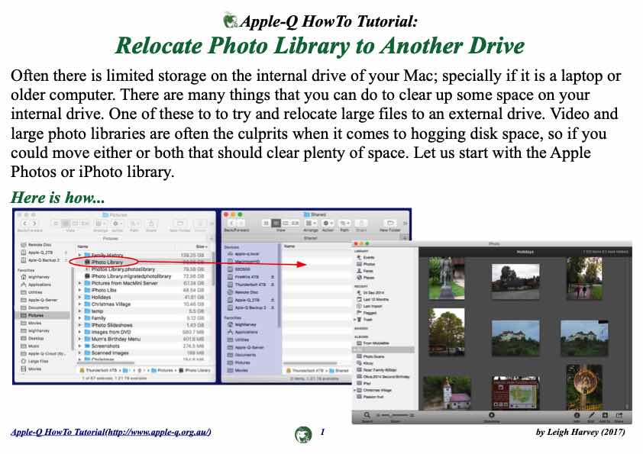Select Remote Disc in Shared window sidebar
This screenshot has width=643, height=454.
243,292
